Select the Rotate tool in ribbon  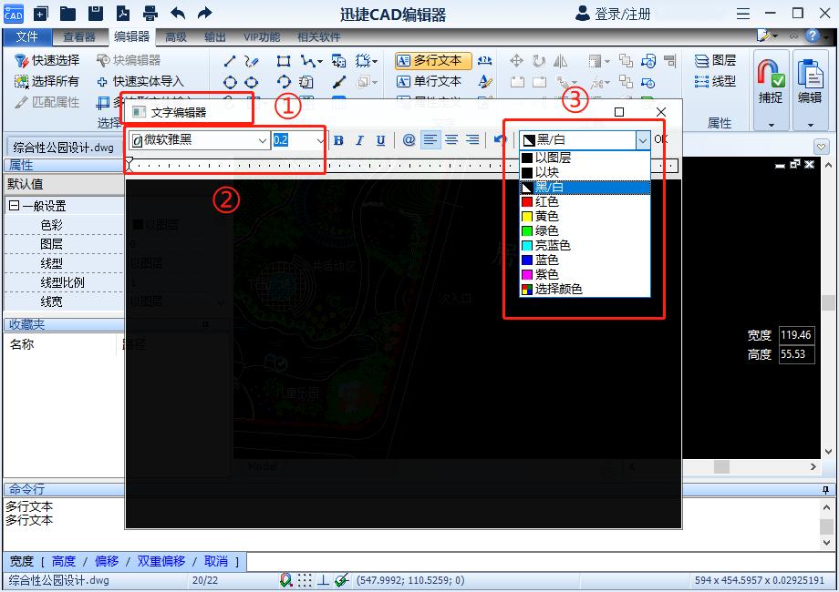pos(539,61)
